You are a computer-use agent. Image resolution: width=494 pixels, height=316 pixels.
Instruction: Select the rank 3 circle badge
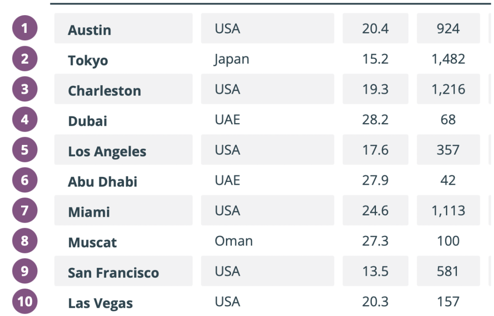pos(25,89)
